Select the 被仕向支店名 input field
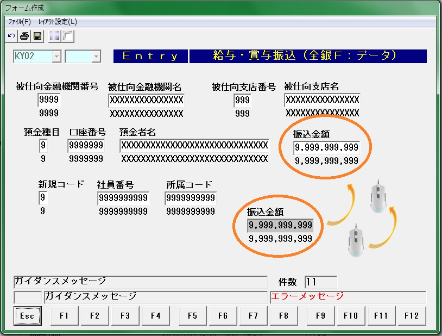Viewport: 442px width, 336px height. (322, 100)
